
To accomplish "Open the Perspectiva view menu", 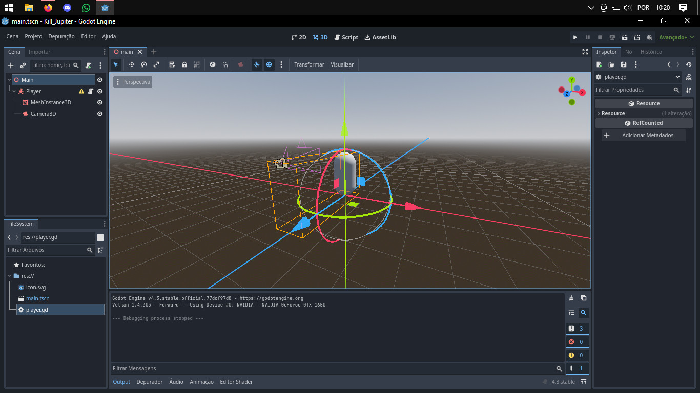I will [133, 82].
